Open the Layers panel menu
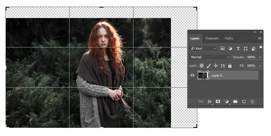Image resolution: width=271 pixels, height=136 pixels. (x=260, y=38)
